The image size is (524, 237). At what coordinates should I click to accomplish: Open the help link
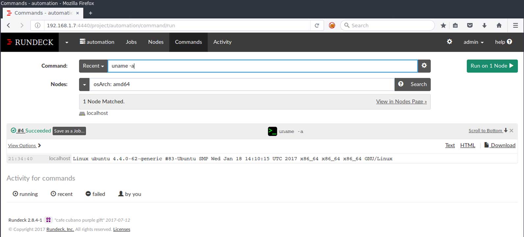pos(504,42)
